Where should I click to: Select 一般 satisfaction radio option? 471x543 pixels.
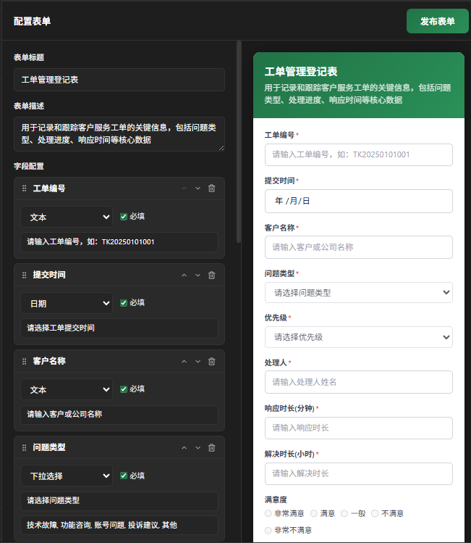click(344, 513)
